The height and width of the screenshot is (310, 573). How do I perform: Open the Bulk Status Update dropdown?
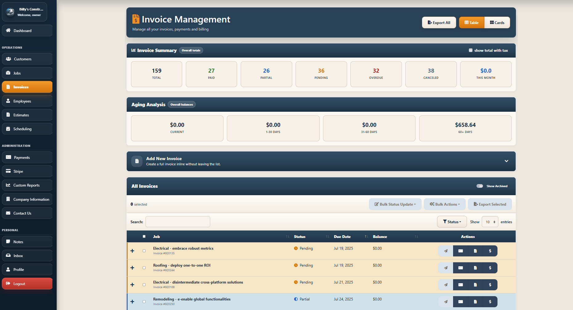[x=395, y=204]
